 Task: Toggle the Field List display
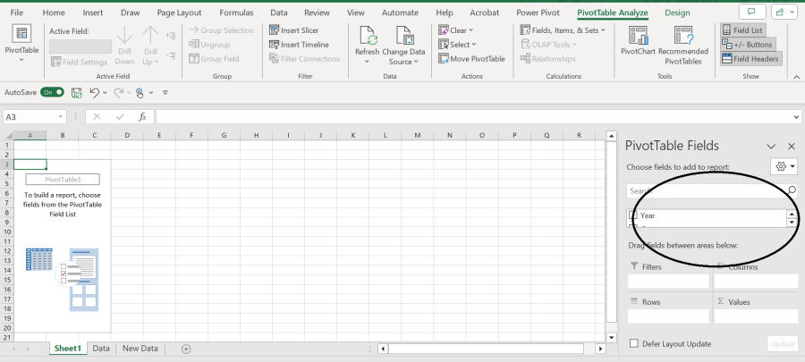coord(742,30)
